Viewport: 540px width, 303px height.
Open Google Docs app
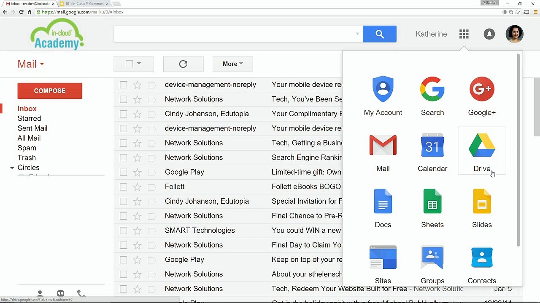[x=383, y=208]
